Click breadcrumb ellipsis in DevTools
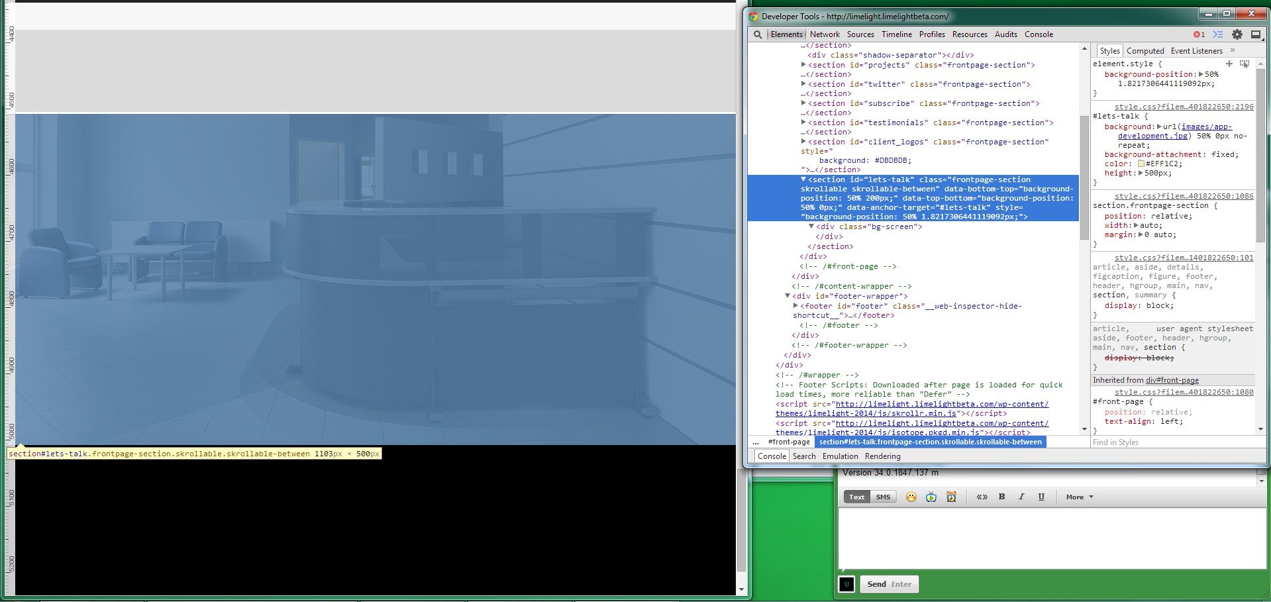This screenshot has height=602, width=1271. [x=756, y=442]
